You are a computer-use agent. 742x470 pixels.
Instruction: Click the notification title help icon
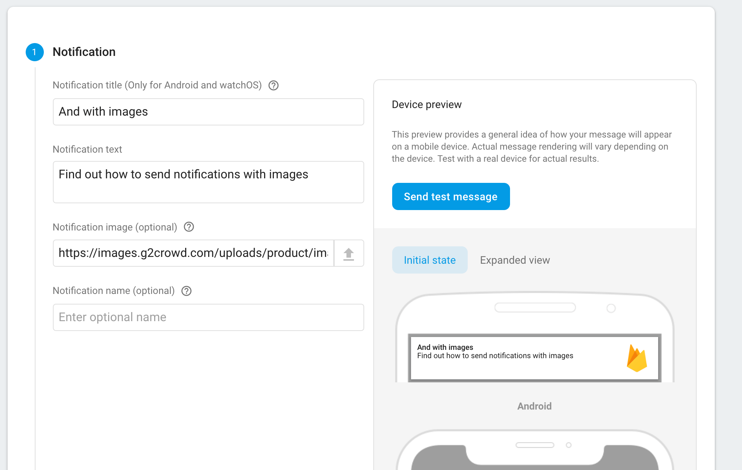point(274,85)
